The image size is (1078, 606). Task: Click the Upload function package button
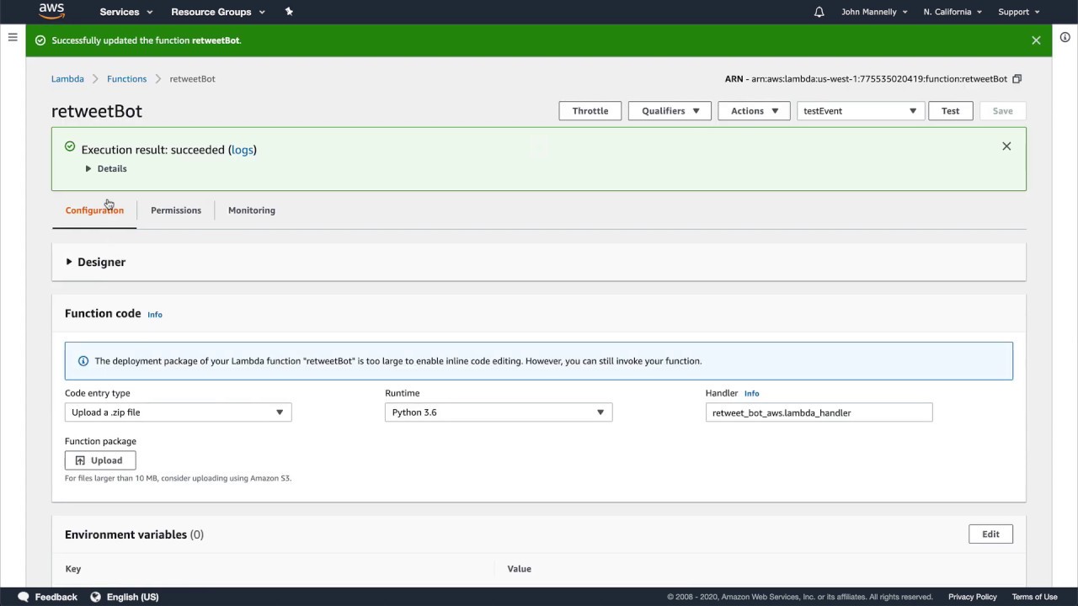pyautogui.click(x=100, y=460)
